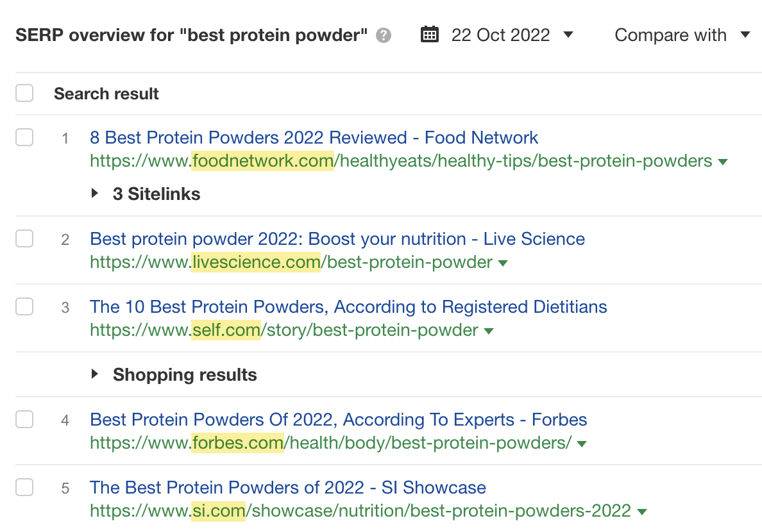
Task: Open the Forbes best protein powders link
Action: 337,419
